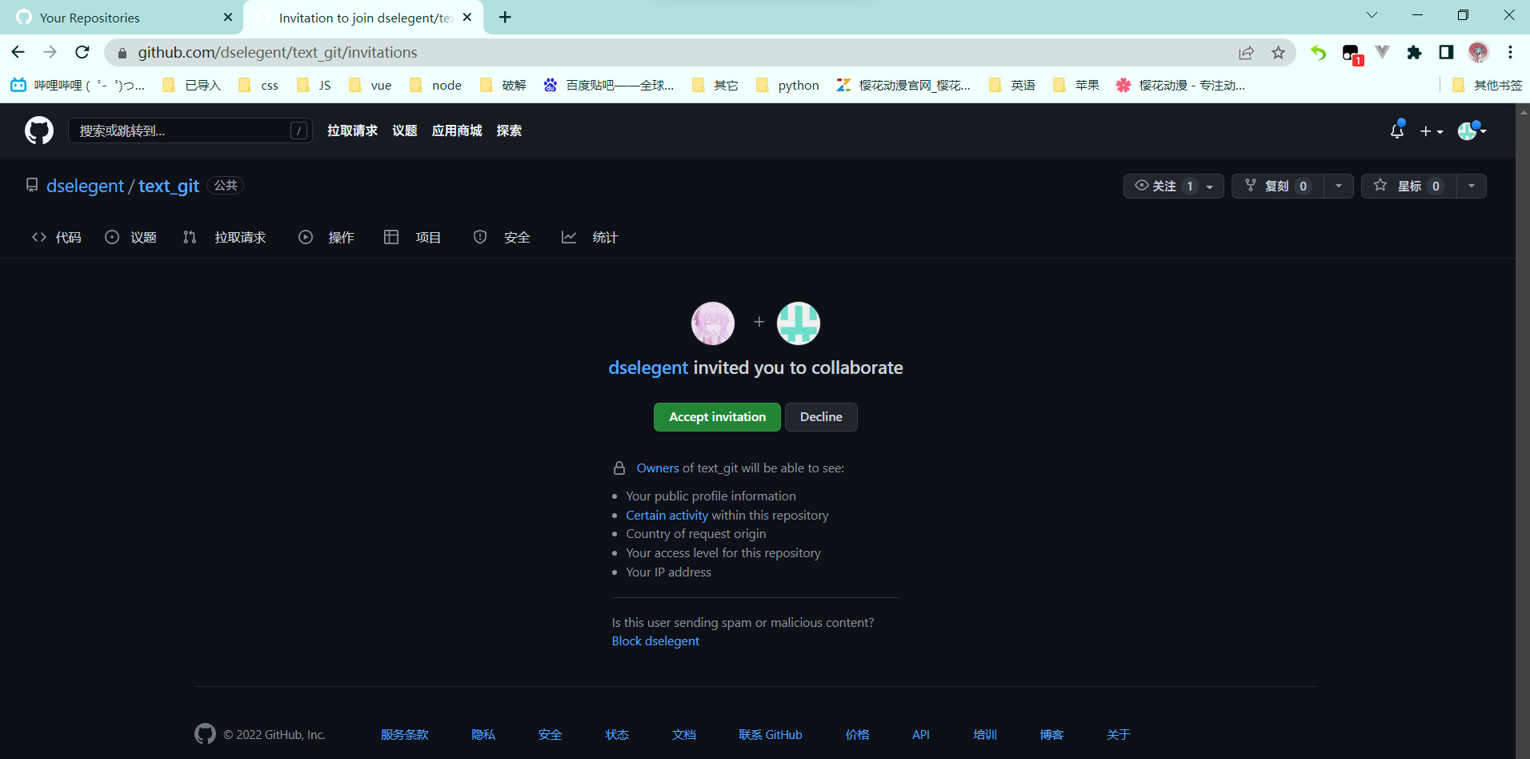
Task: Click Block dselegent link
Action: [655, 641]
